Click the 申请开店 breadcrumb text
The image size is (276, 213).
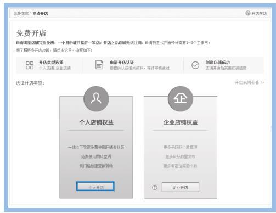click(x=40, y=13)
